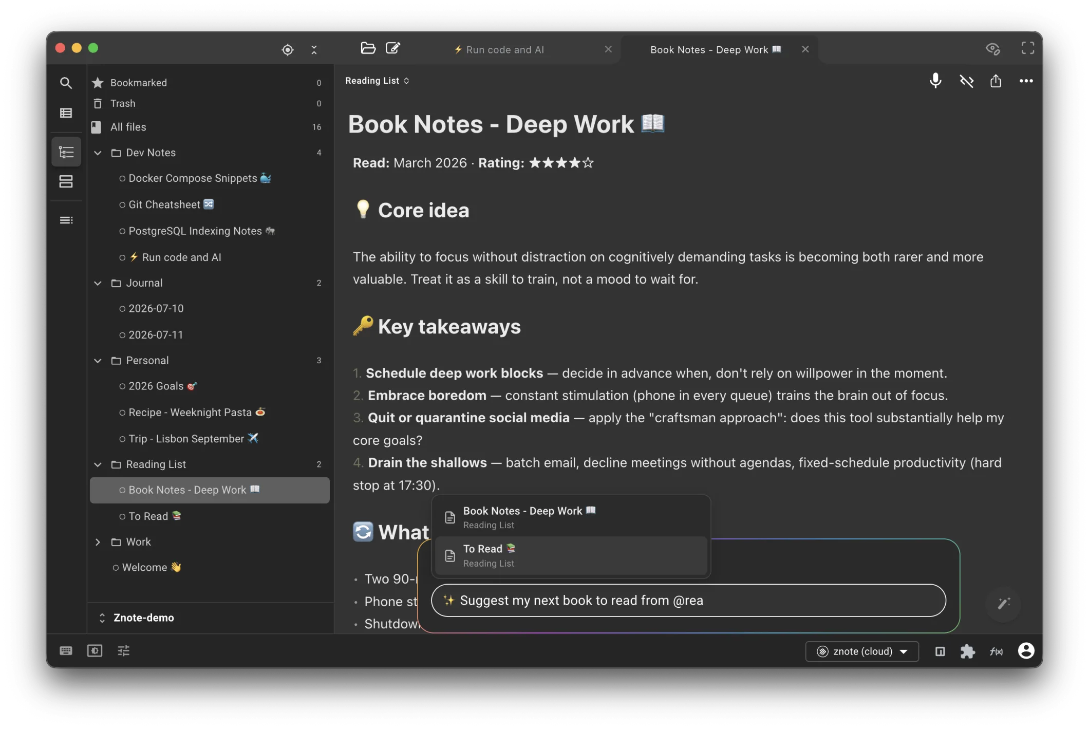Select To Read suggestion in mention popup
The height and width of the screenshot is (729, 1089).
point(571,555)
